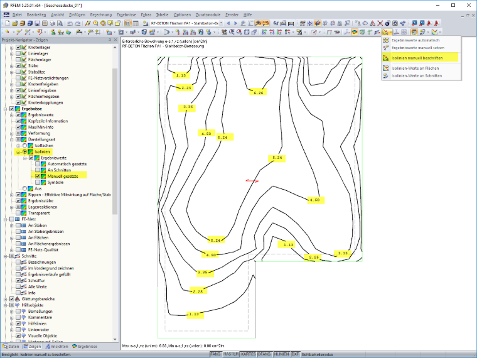Select Isolinien manuell beschriften menu entry
The width and height of the screenshot is (477, 358).
click(421, 58)
